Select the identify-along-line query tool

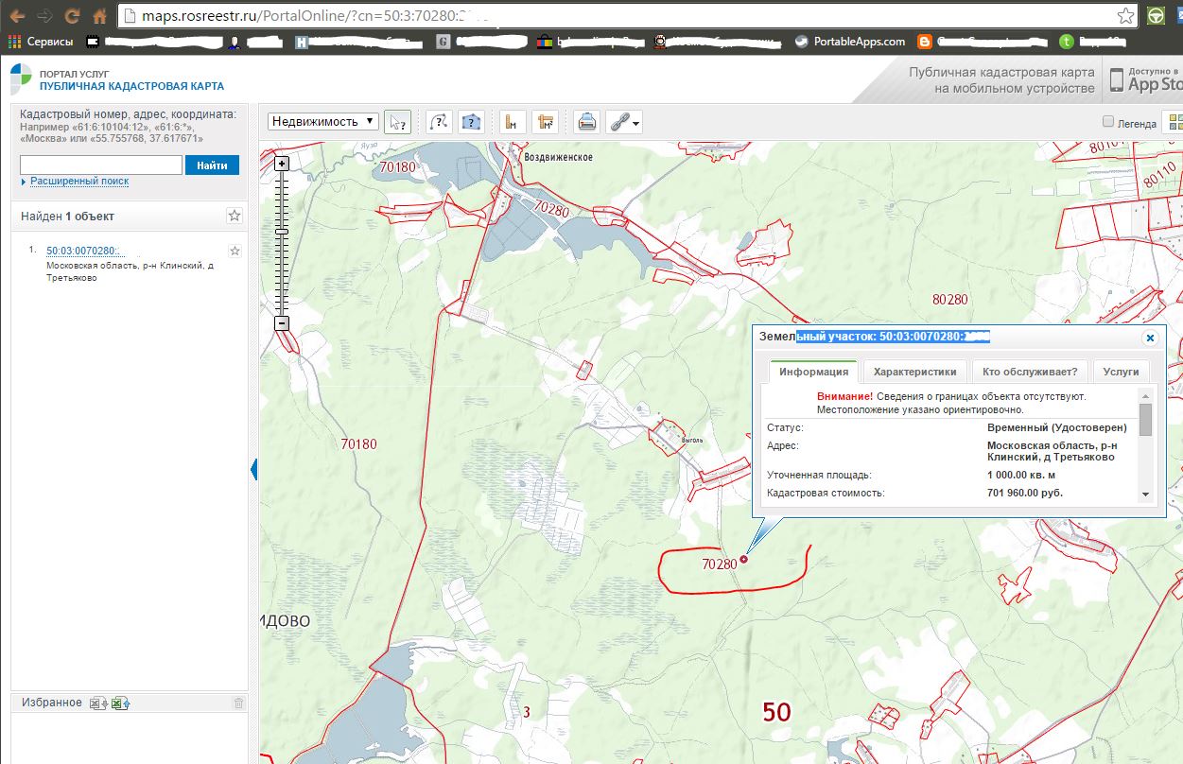click(439, 122)
